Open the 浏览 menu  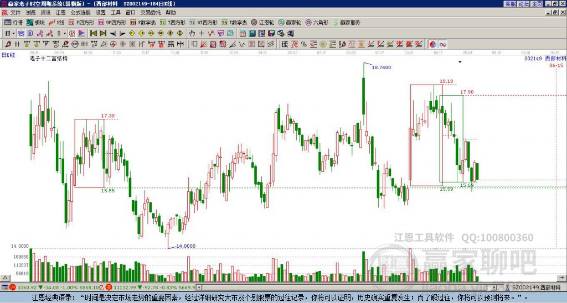point(31,13)
